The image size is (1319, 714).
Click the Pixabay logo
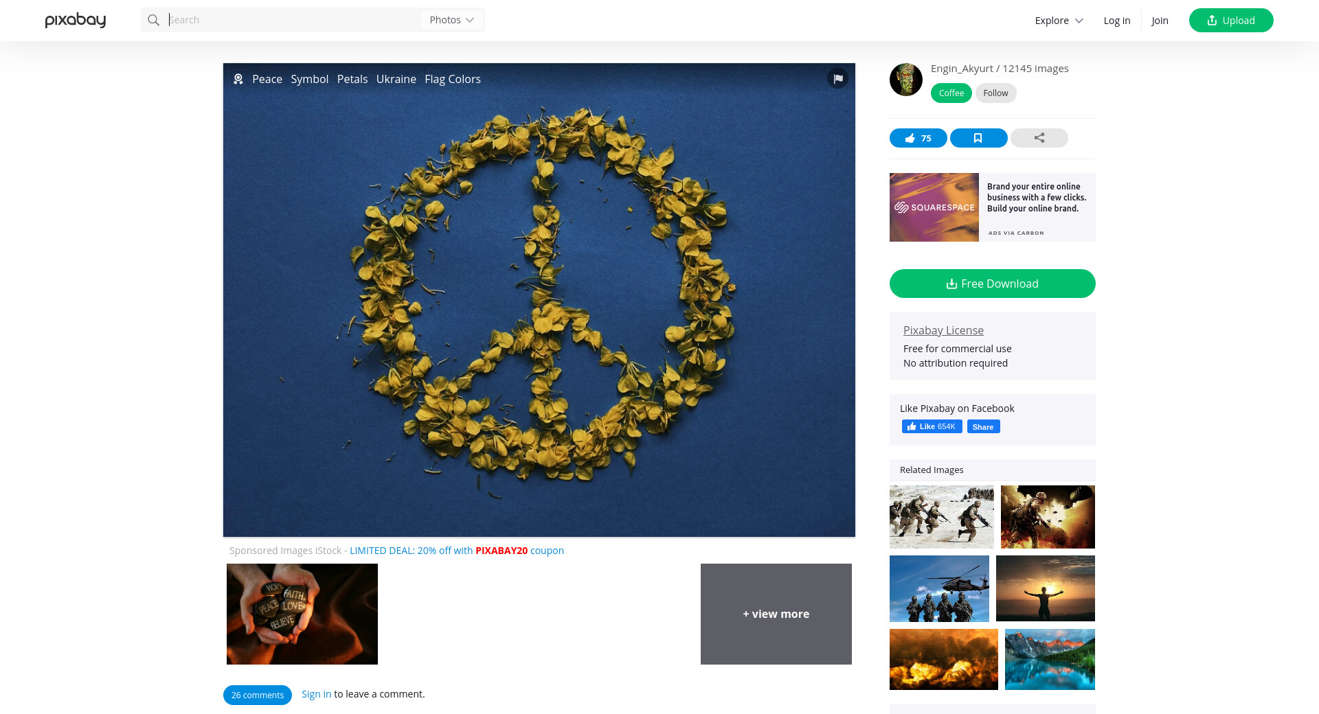point(76,21)
